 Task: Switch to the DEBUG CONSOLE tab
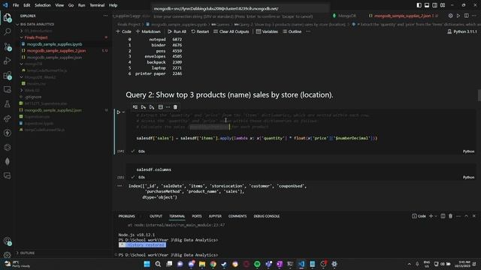pyautogui.click(x=267, y=216)
